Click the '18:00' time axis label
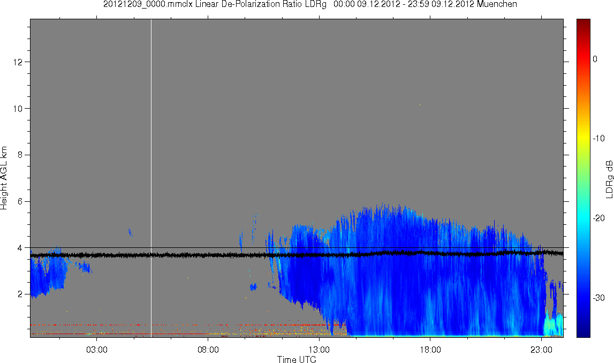The image size is (614, 363). [430, 350]
